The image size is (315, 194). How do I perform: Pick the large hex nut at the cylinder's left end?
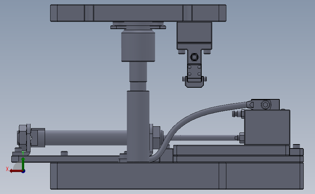[23, 138]
